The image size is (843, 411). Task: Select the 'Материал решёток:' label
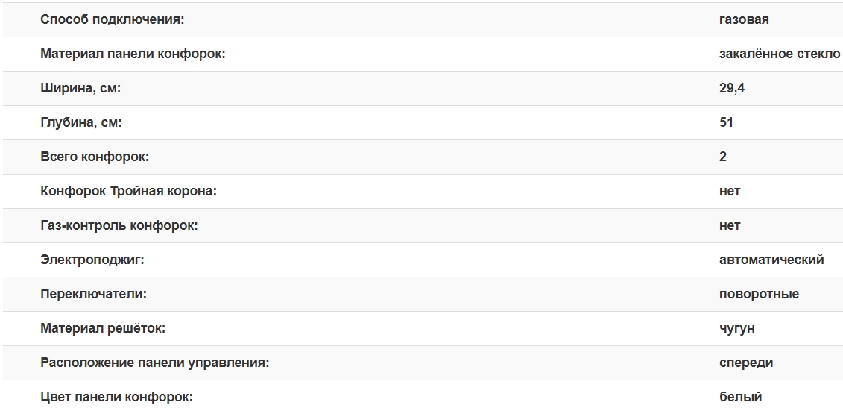pyautogui.click(x=103, y=329)
